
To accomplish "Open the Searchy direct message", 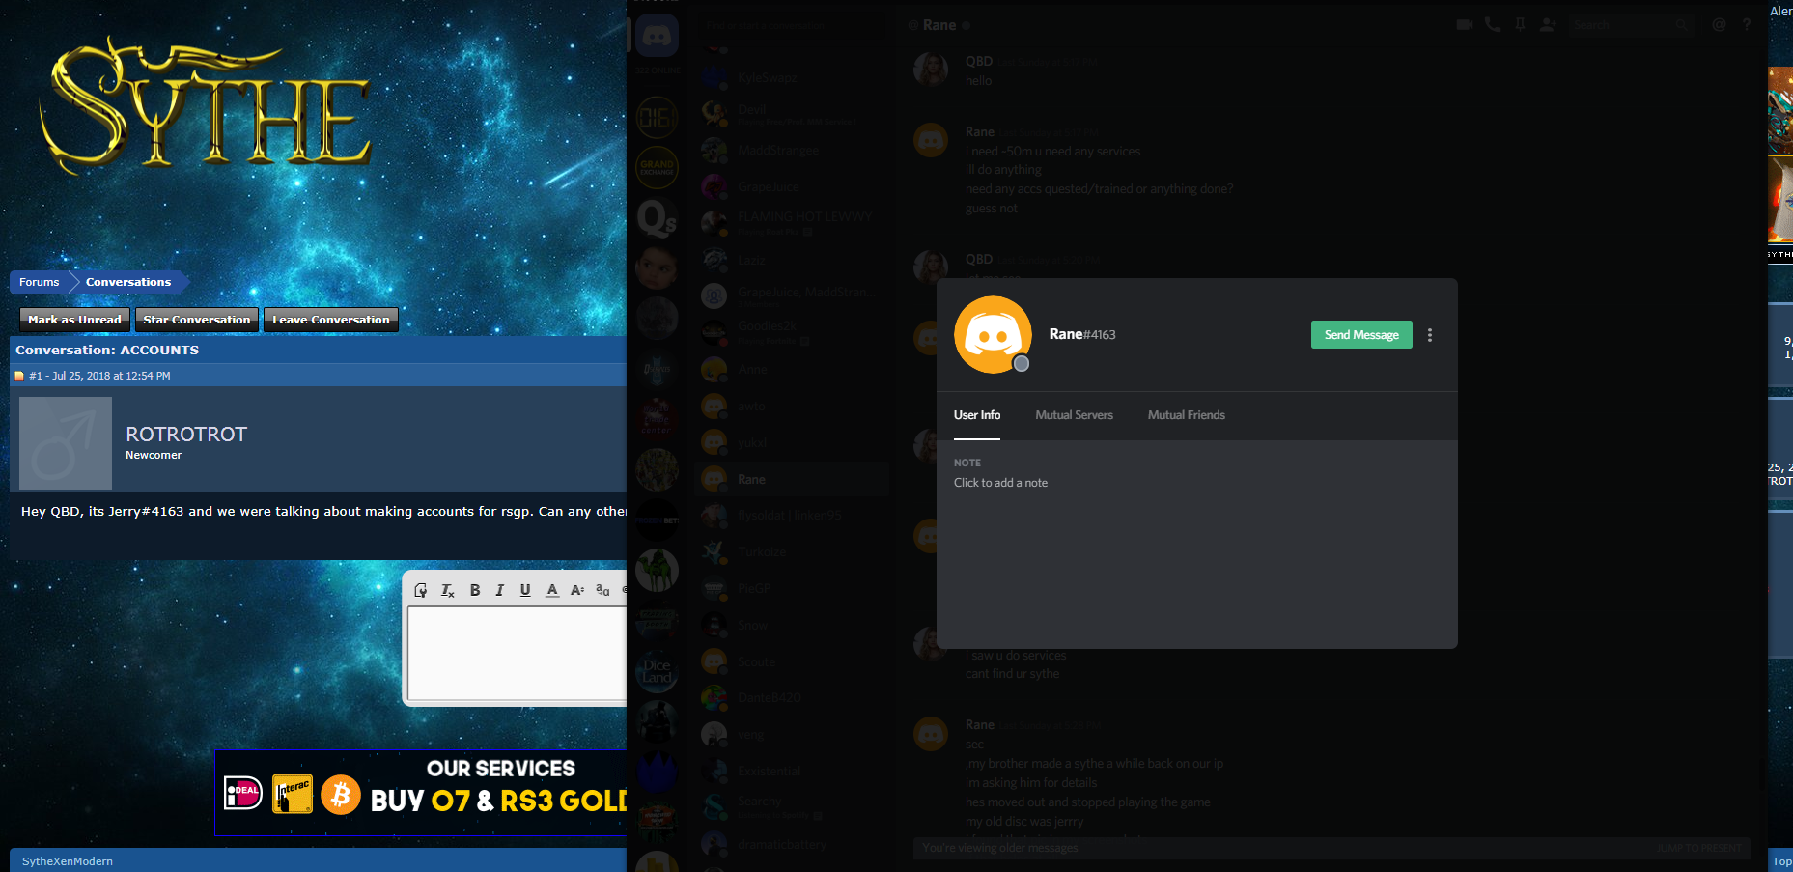I will [792, 807].
